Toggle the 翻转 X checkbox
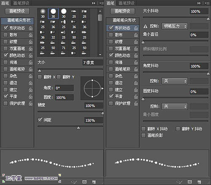Image resolution: width=211 pixels, height=185 pixels. pos(40,77)
